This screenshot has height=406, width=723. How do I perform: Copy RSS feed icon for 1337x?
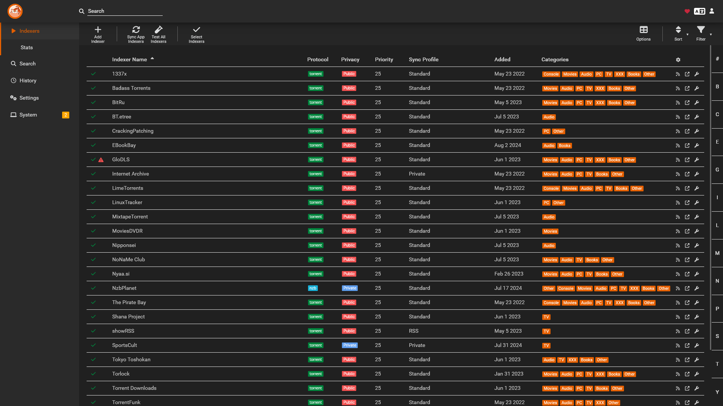point(678,74)
